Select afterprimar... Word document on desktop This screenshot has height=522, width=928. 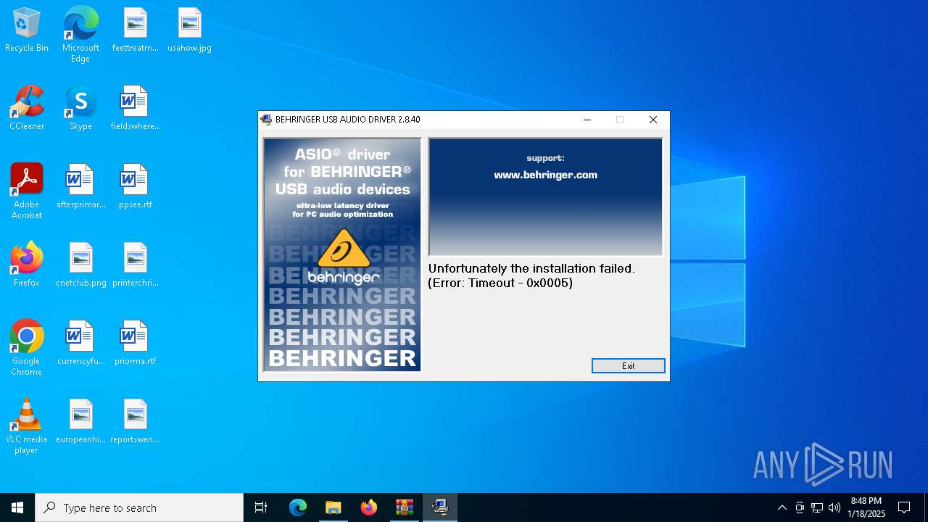click(x=80, y=187)
